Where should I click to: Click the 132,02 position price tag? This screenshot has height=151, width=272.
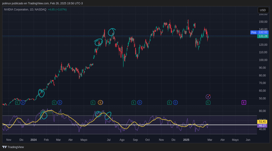(x=263, y=32)
